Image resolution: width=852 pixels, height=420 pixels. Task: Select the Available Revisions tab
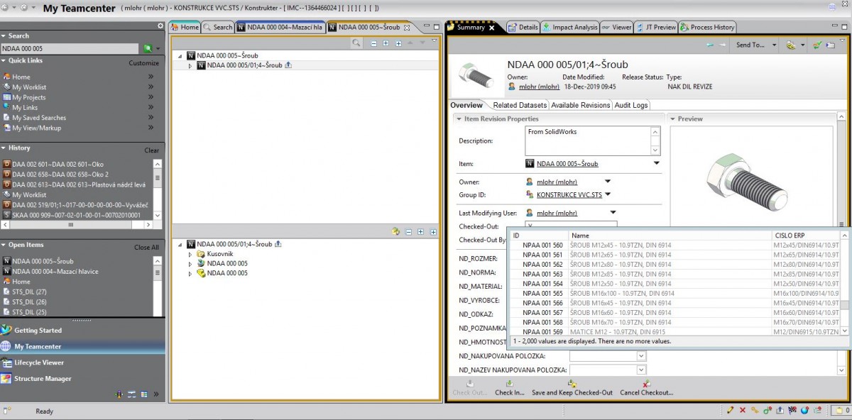581,105
